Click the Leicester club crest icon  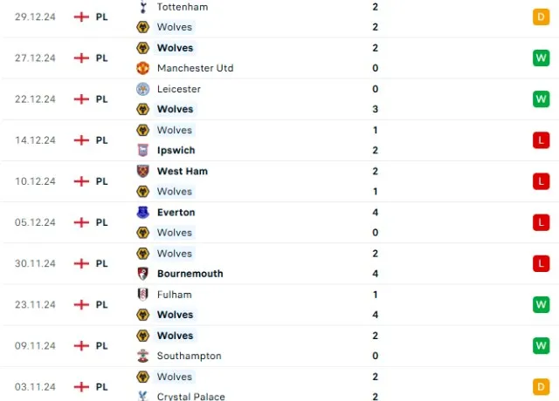(x=142, y=89)
